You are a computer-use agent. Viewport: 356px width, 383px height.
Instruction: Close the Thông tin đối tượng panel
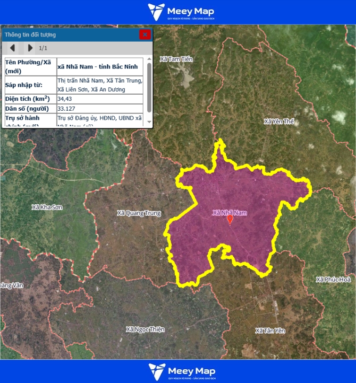point(145,35)
